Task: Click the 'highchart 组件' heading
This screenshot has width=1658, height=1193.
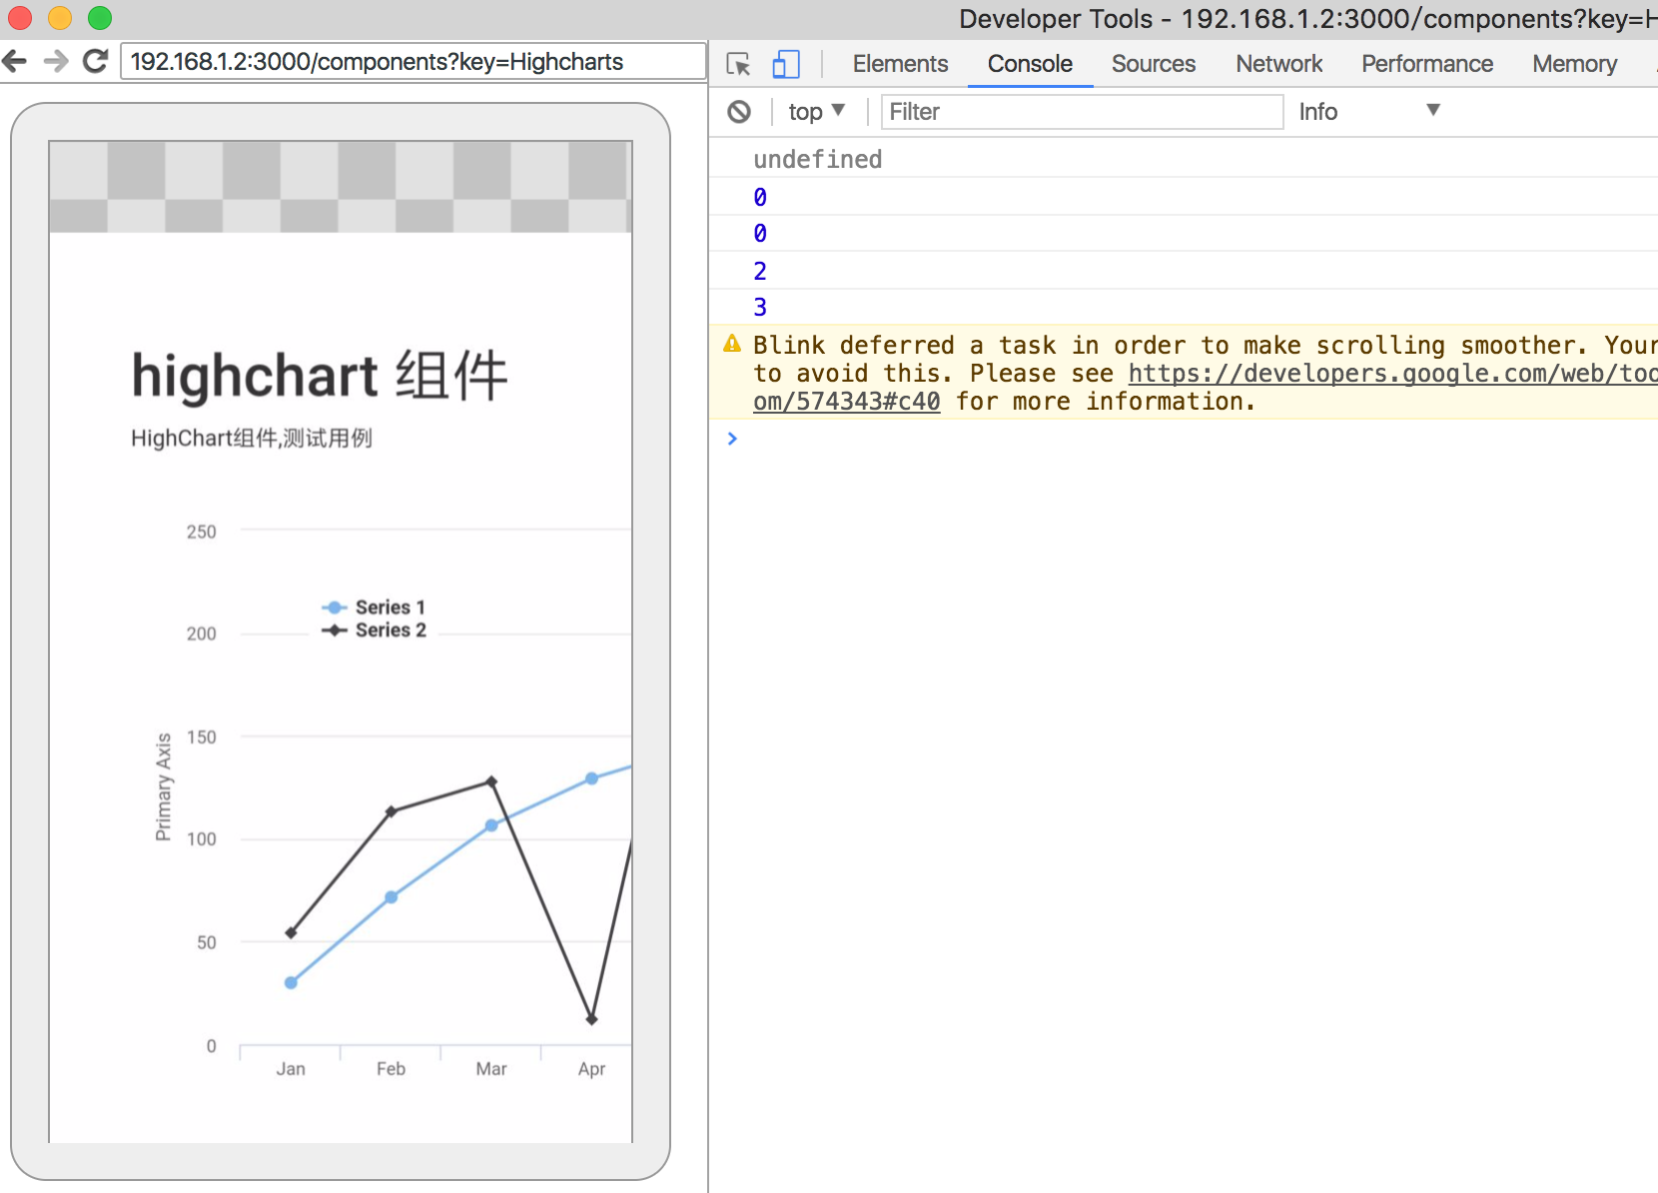Action: click(x=320, y=377)
